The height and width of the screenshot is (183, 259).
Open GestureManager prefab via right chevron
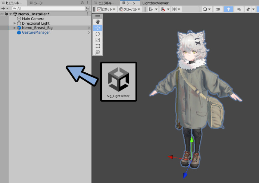point(89,32)
